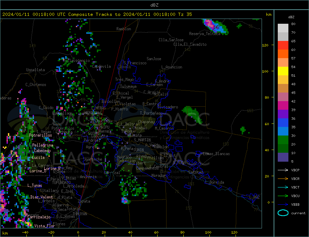Select the cyan VBCT arrow symbol
The height and width of the screenshot is (237, 309).
point(283,187)
